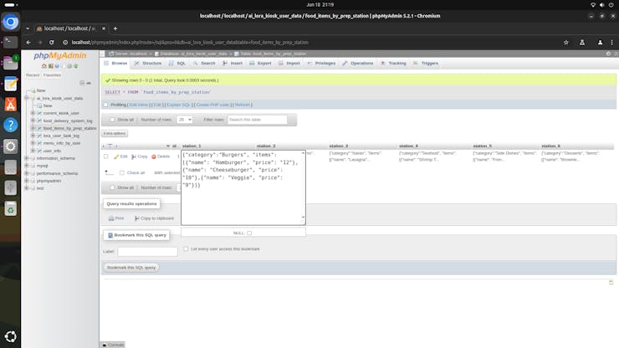
Task: Click the Edit inline link
Action: (x=139, y=105)
